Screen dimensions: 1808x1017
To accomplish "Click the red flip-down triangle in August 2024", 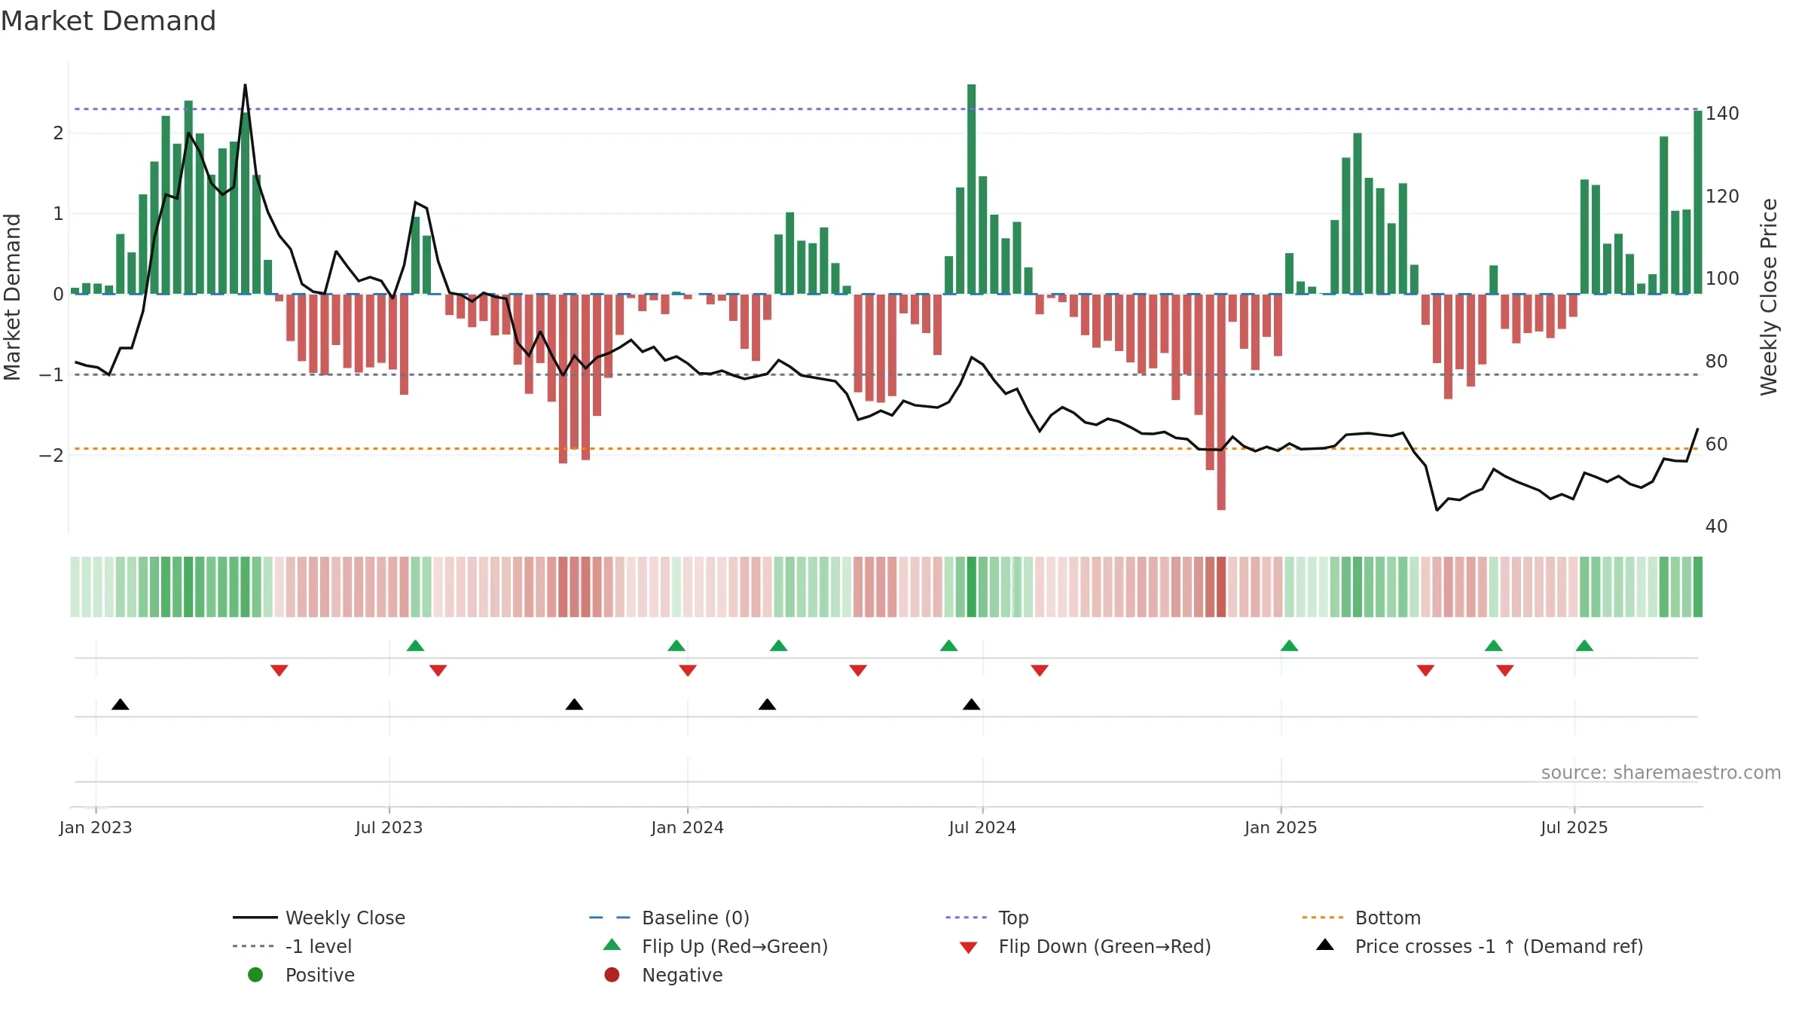I will [x=1040, y=670].
